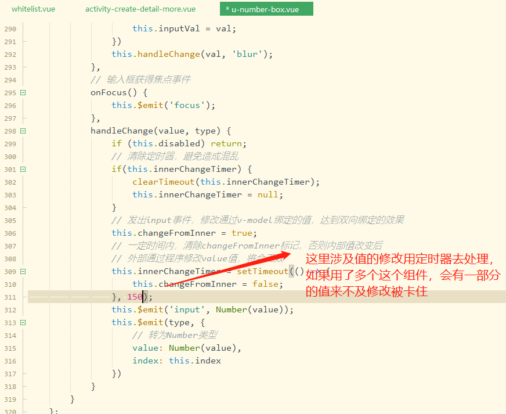Viewport: 506px width, 414px height.
Task: Click the return keyword on line 299
Action: click(226, 143)
